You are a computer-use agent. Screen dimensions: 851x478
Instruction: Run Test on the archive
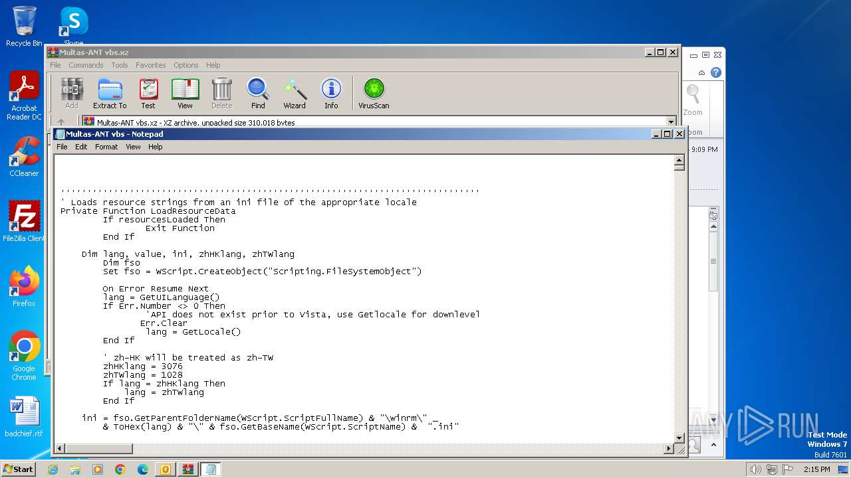click(148, 93)
